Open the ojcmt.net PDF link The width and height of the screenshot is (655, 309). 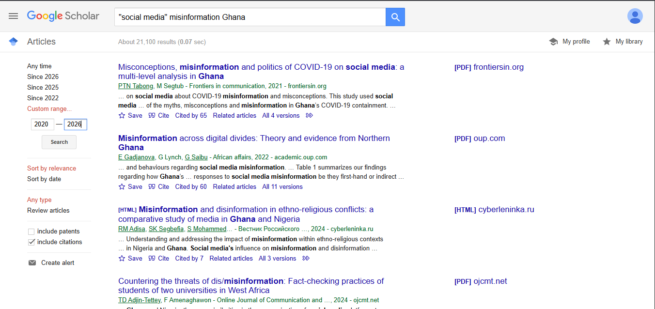coord(481,281)
